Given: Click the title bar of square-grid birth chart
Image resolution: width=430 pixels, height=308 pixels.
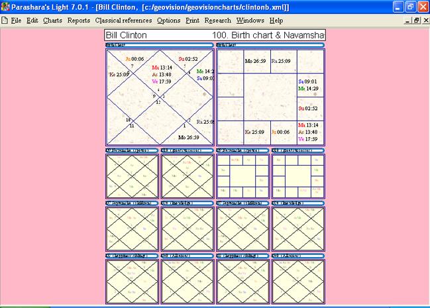Looking at the screenshot, I should tap(270, 44).
